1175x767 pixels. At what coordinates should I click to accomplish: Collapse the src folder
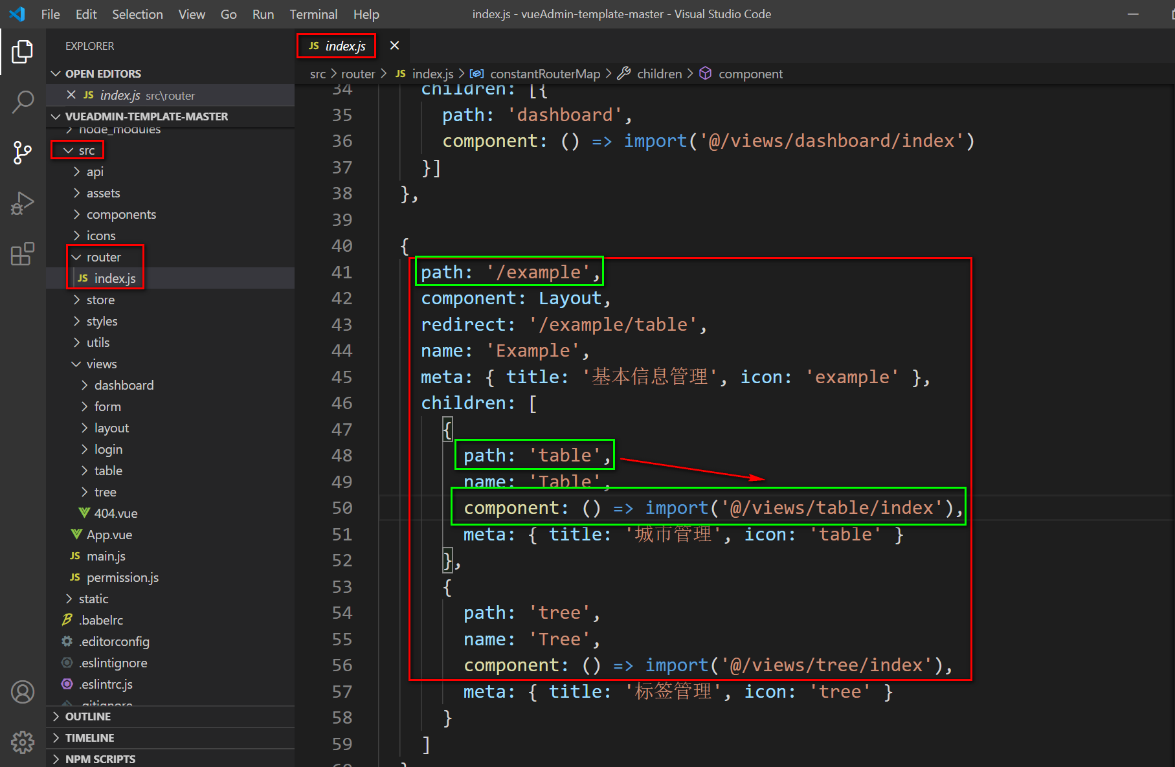tap(86, 150)
